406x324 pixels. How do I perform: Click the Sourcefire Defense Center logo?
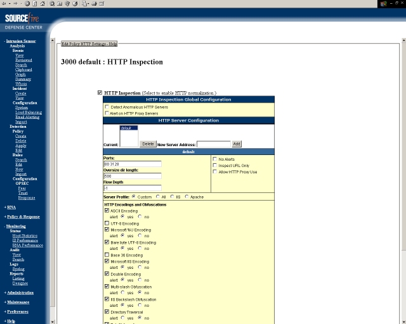(x=23, y=21)
